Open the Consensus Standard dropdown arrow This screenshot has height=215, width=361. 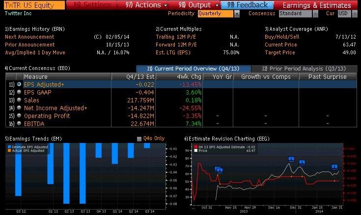pyautogui.click(x=315, y=14)
